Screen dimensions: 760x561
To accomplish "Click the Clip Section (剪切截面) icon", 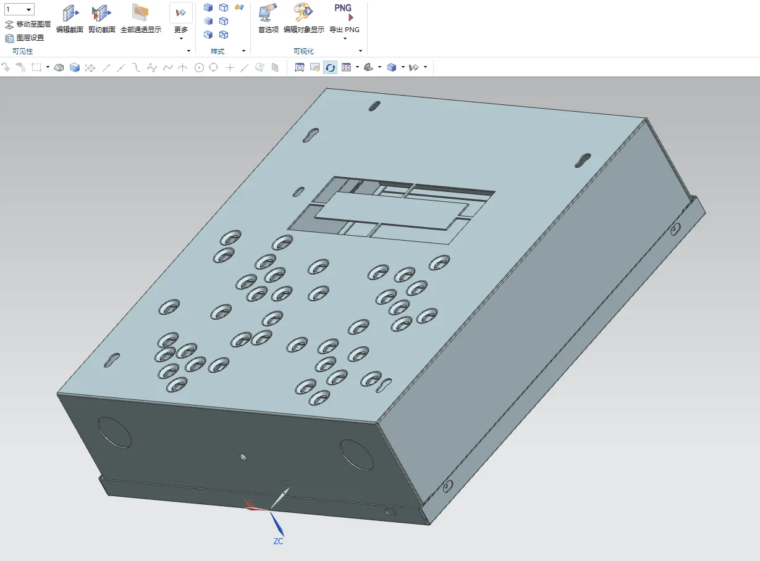I will coord(101,14).
